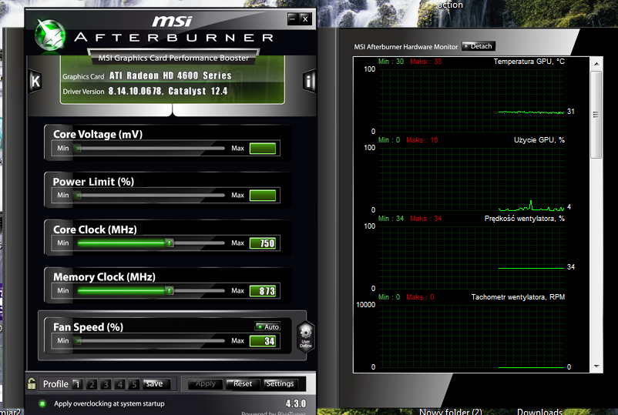
Task: Open the Settings button
Action: (280, 384)
